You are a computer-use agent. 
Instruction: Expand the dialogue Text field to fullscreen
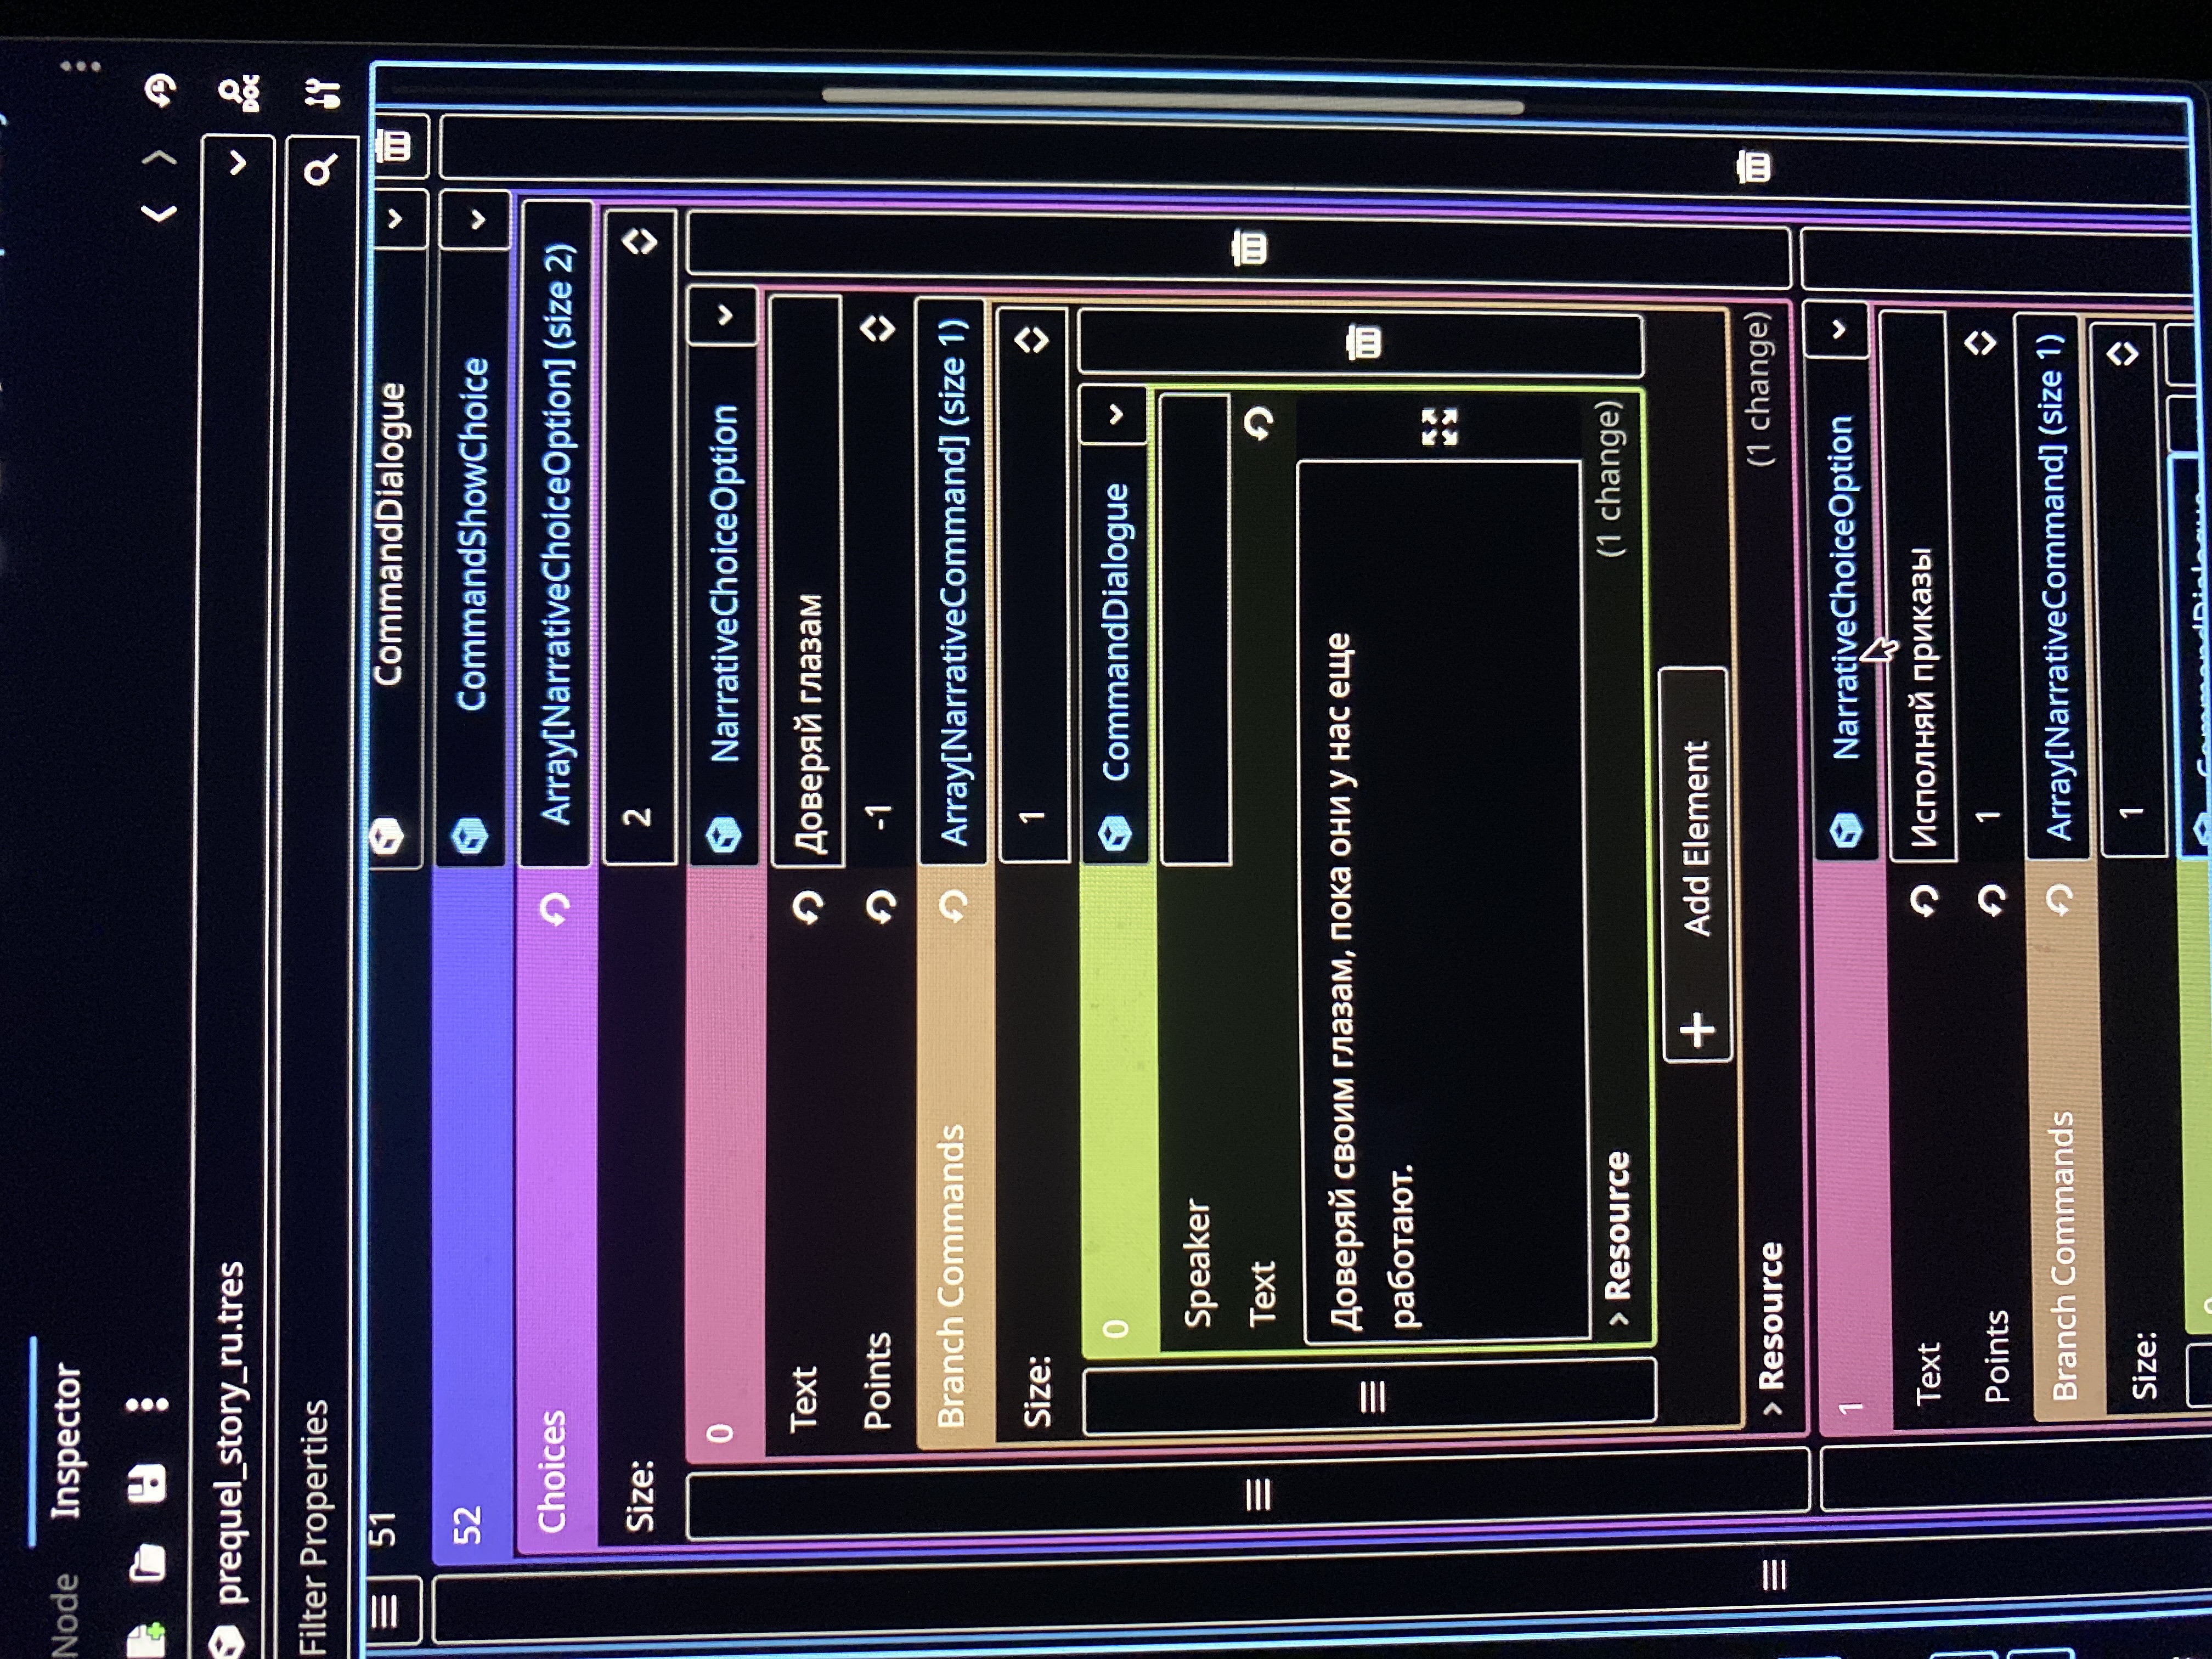tap(1439, 427)
